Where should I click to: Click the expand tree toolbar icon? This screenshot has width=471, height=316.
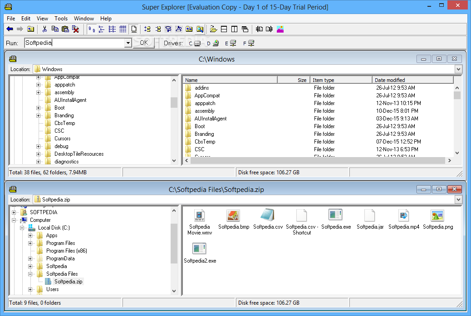click(x=147, y=29)
